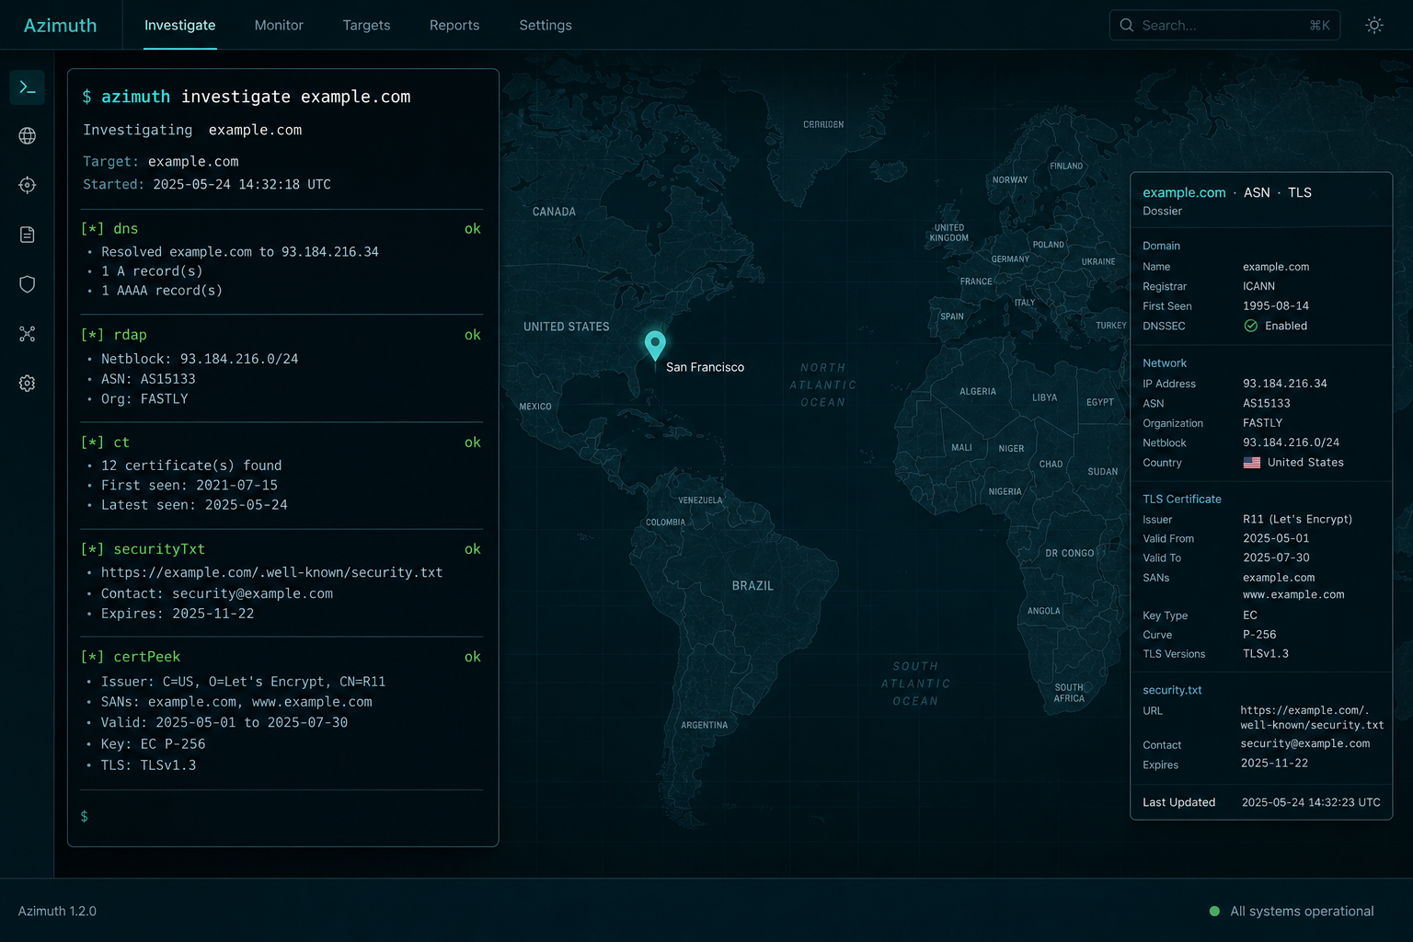
Task: Open the gear settings sidebar icon
Action: pyautogui.click(x=28, y=384)
